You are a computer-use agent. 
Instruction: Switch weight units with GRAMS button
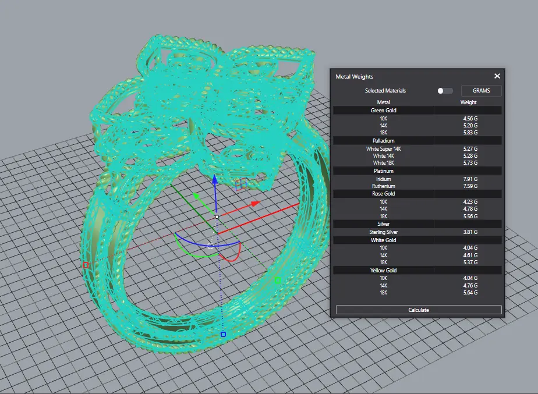481,91
